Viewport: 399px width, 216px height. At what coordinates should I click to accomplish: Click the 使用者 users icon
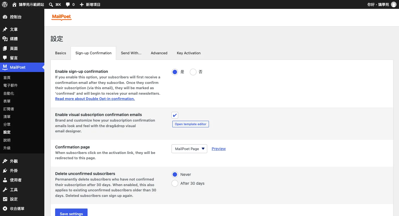click(5, 180)
